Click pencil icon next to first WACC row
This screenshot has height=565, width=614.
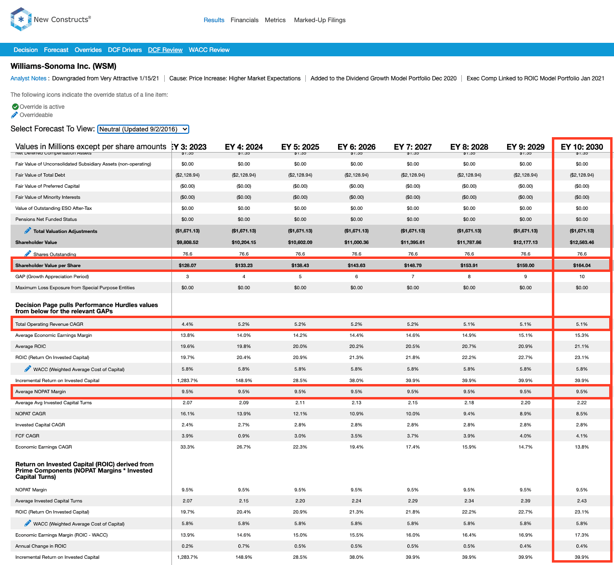tap(28, 369)
